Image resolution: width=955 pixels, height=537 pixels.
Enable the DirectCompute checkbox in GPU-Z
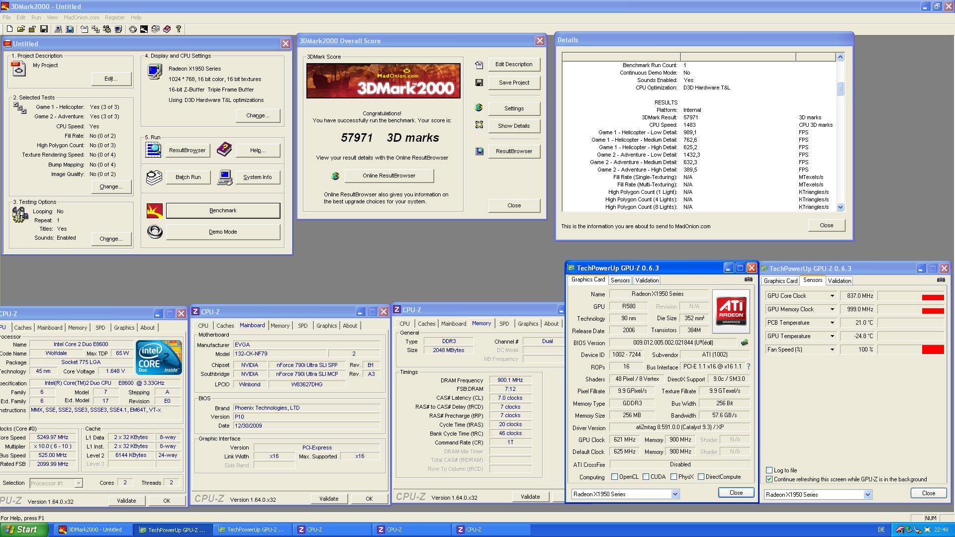point(701,477)
